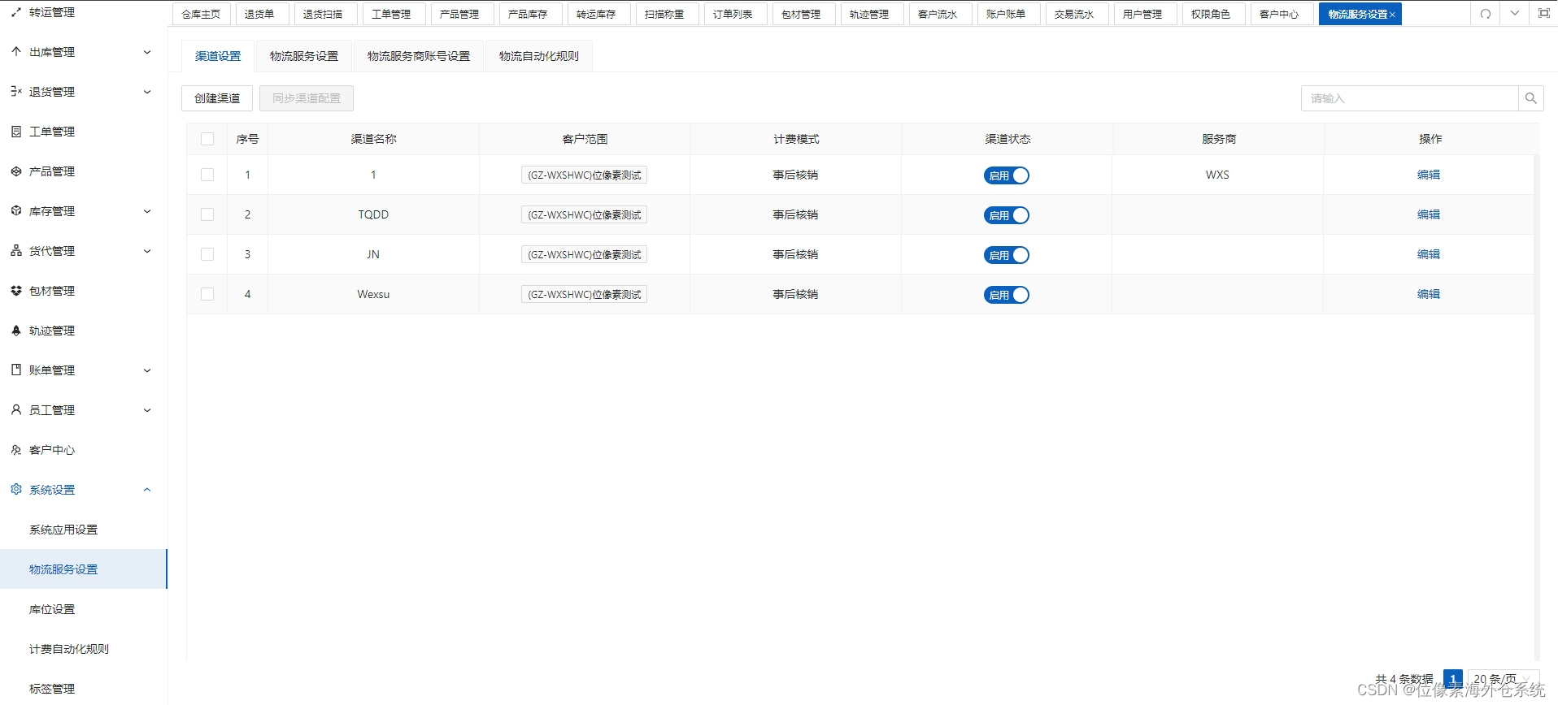
Task: Go to page 1 in pagination
Action: pos(1453,679)
